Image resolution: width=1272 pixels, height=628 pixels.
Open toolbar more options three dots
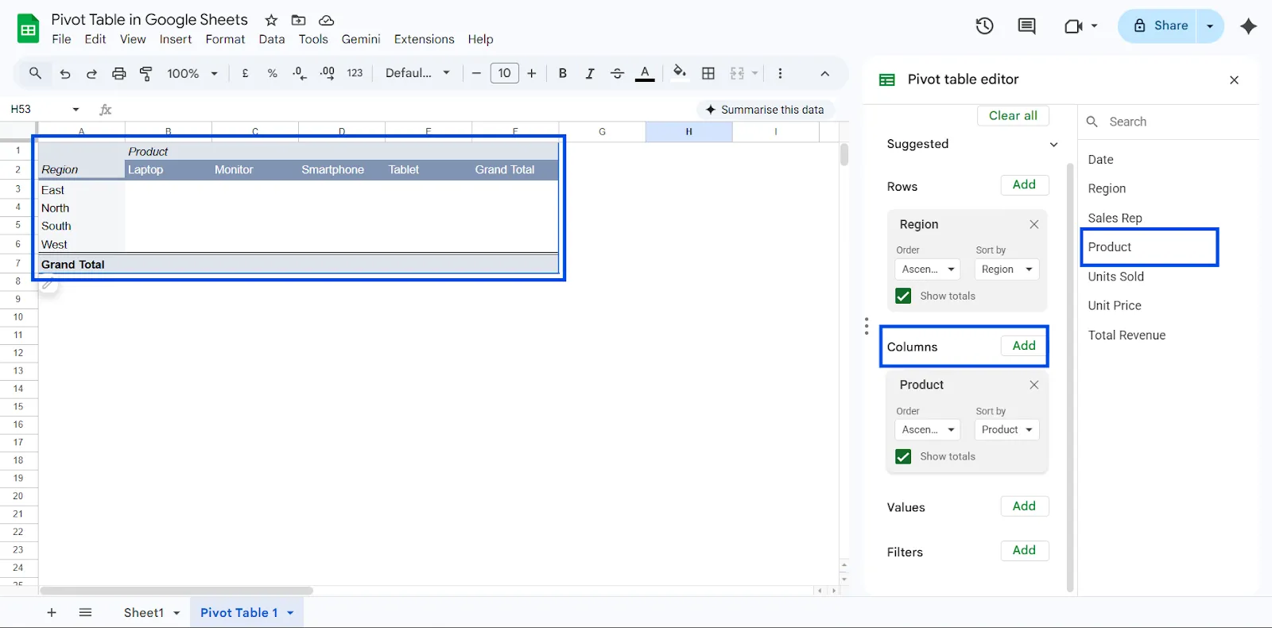(x=780, y=73)
